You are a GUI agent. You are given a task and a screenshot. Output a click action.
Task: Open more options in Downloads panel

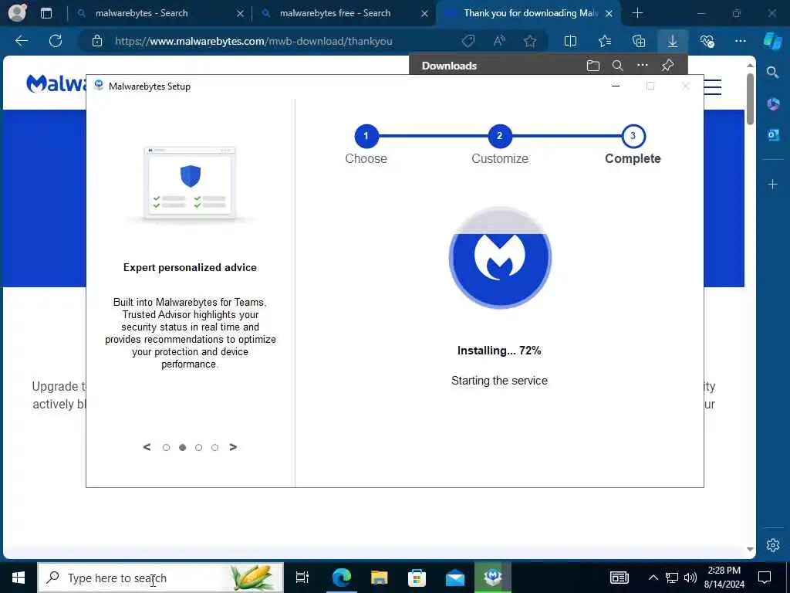click(643, 65)
